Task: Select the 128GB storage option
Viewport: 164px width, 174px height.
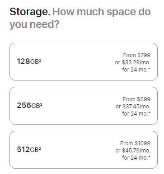Action: (84, 62)
